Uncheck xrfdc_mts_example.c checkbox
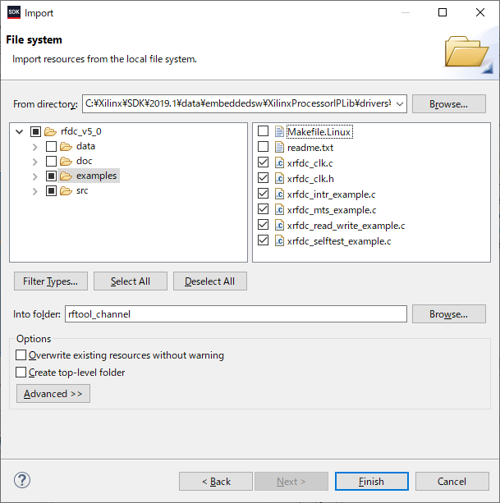500x503 pixels. 264,209
